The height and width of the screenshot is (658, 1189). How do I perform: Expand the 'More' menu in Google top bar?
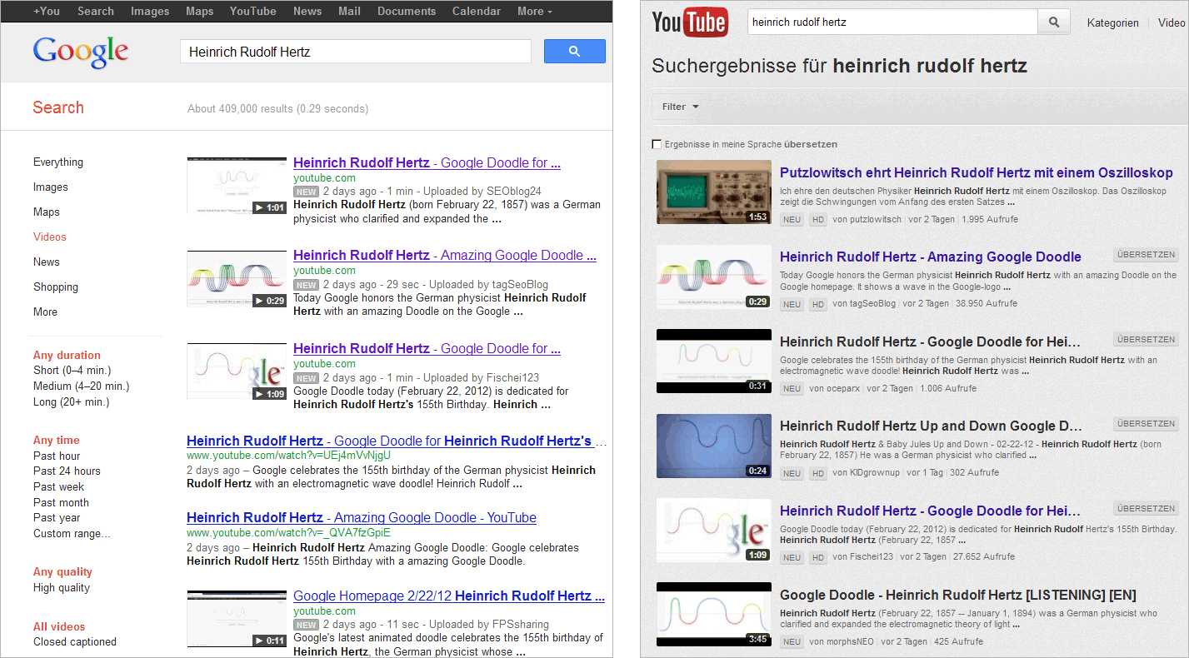535,11
